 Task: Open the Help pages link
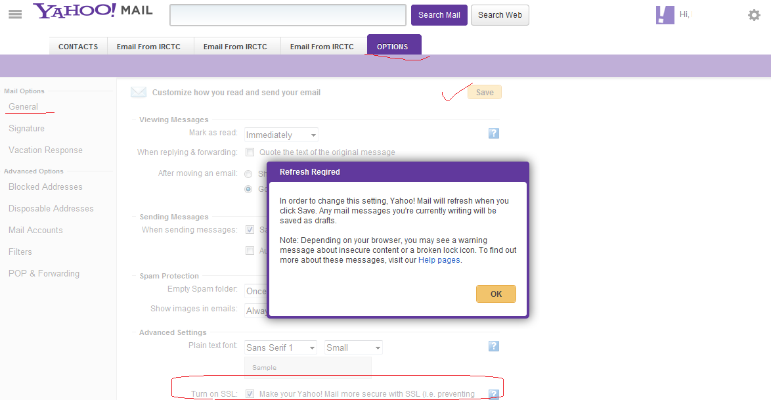coord(439,260)
